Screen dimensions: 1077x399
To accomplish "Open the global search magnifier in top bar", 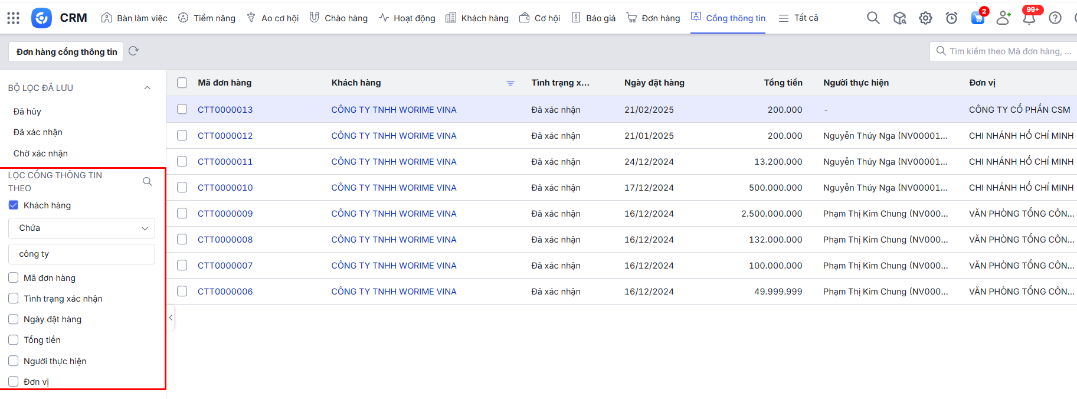I will (873, 18).
